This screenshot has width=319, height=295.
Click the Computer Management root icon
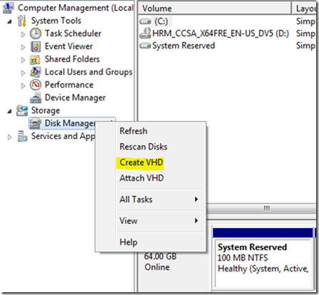point(8,8)
